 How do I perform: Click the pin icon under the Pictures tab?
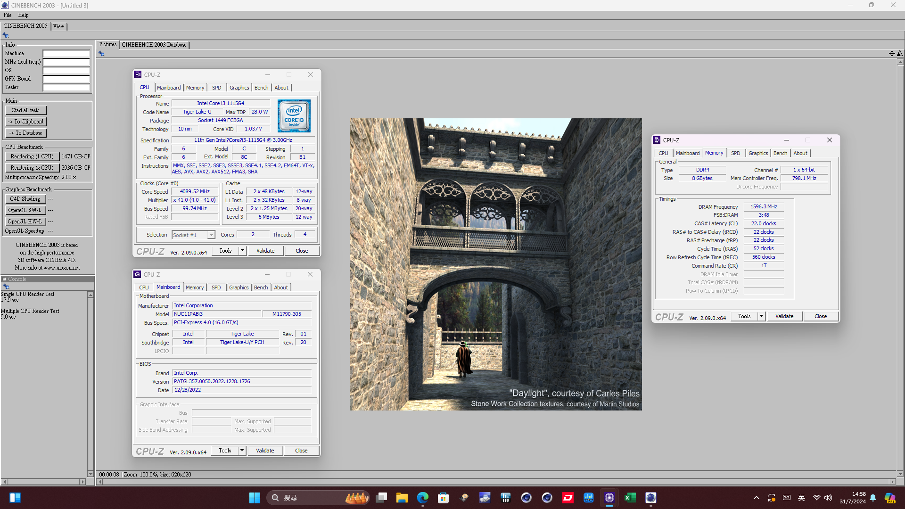coord(101,54)
